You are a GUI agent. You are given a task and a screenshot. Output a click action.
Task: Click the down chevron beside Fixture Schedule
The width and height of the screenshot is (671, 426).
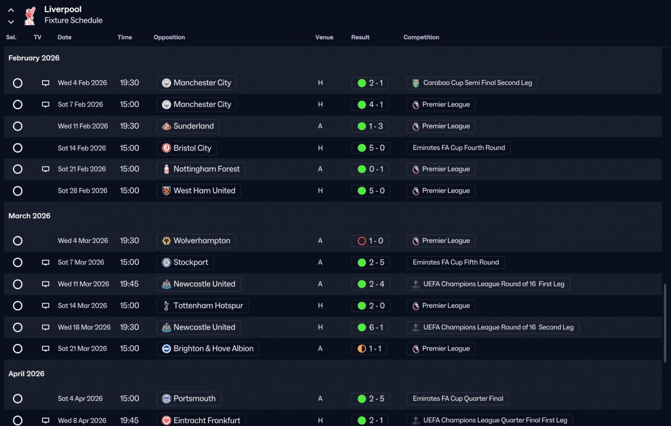coord(11,22)
